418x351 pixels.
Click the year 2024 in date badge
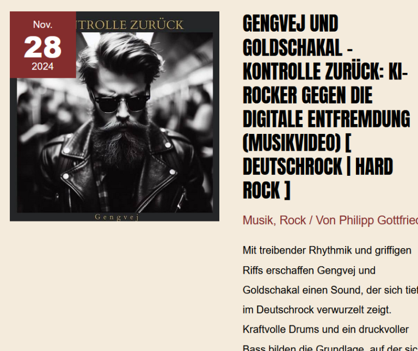point(42,66)
